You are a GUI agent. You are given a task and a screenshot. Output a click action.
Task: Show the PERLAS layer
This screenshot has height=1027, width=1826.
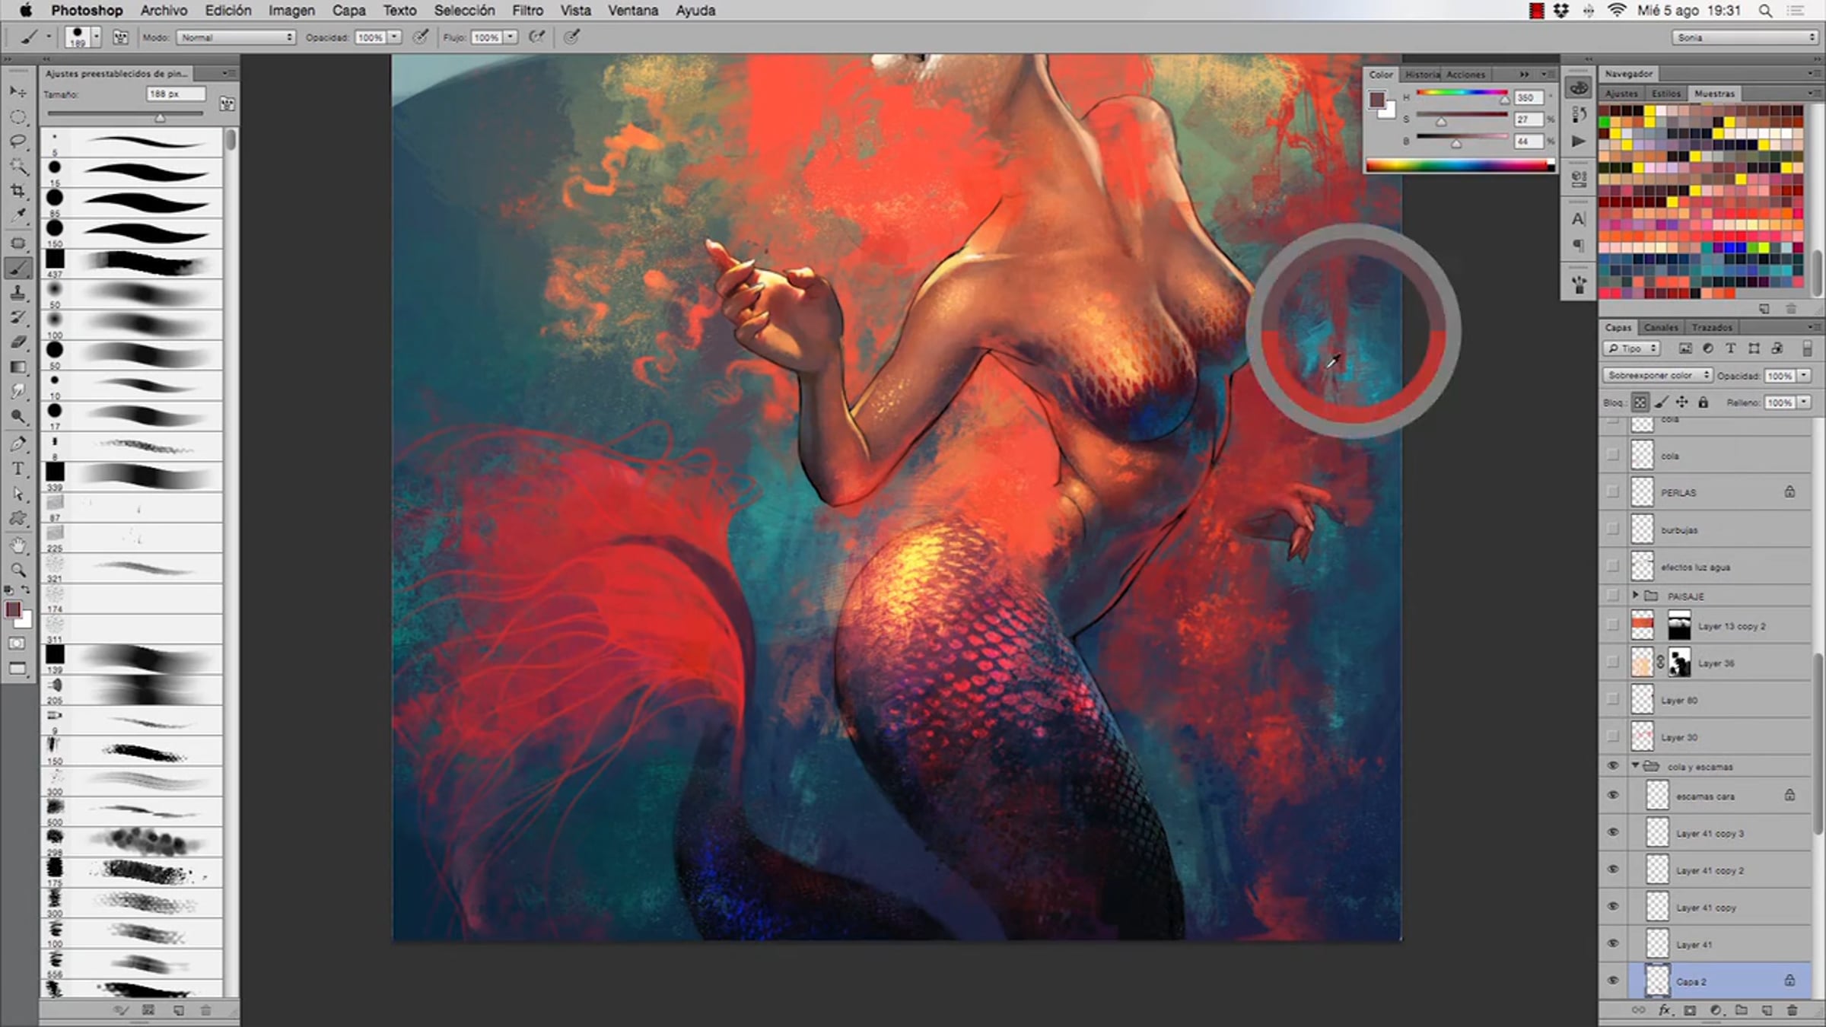[x=1612, y=492]
